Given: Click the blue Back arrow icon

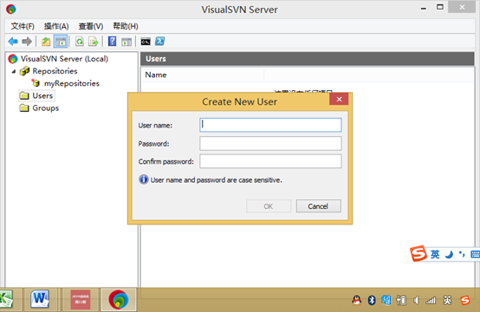Looking at the screenshot, I should tap(13, 42).
